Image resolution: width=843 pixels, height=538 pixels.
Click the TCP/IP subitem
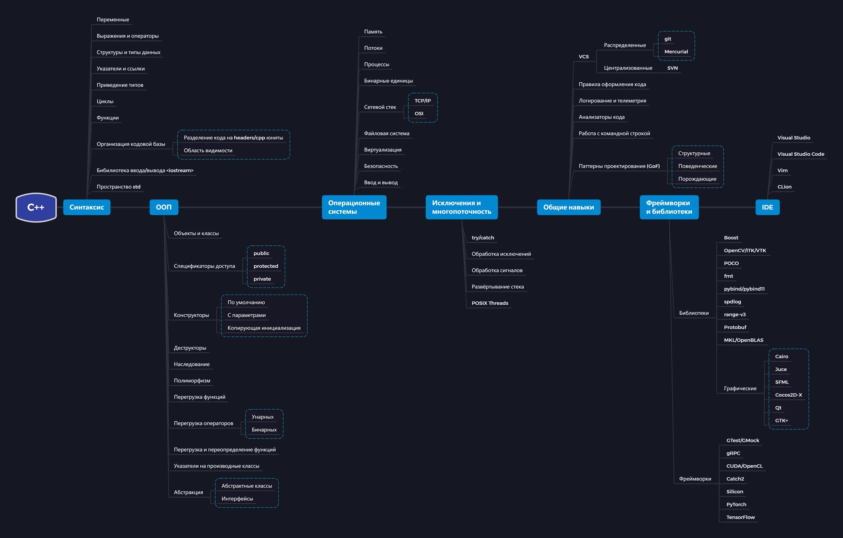[423, 101]
